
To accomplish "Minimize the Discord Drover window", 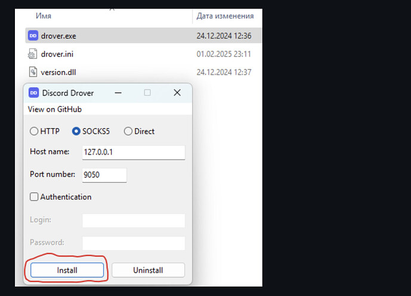I will [118, 93].
